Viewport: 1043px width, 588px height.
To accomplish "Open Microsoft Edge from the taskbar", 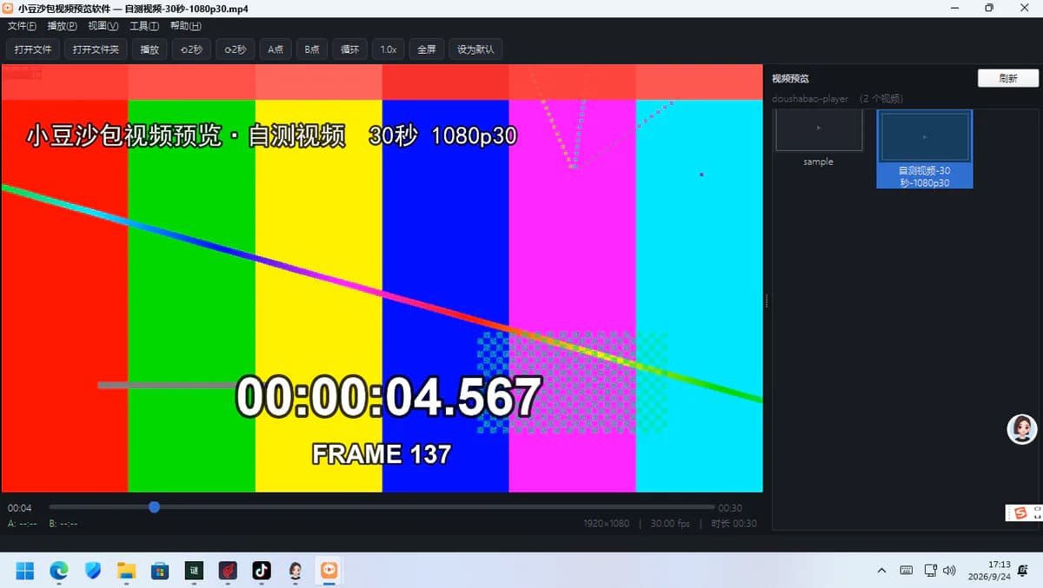I will click(58, 571).
